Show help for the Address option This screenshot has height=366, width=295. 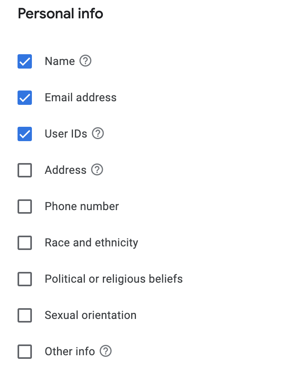pyautogui.click(x=97, y=170)
